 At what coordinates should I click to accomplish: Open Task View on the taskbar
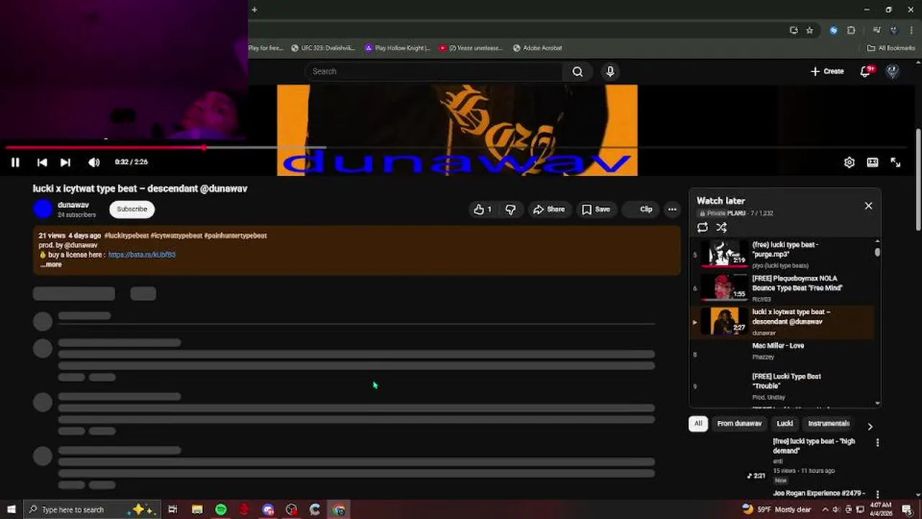pyautogui.click(x=173, y=510)
